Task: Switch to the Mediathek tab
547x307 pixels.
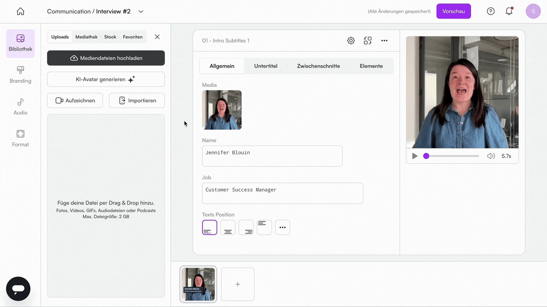Action: (x=86, y=37)
